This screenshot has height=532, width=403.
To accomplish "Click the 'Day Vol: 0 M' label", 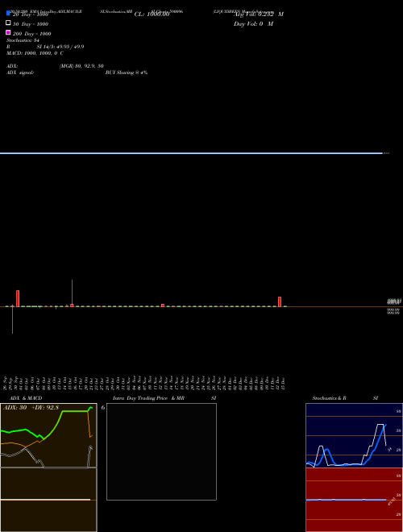I will 253,23.
